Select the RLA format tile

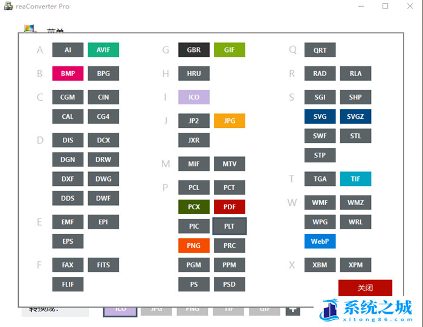[x=355, y=74]
